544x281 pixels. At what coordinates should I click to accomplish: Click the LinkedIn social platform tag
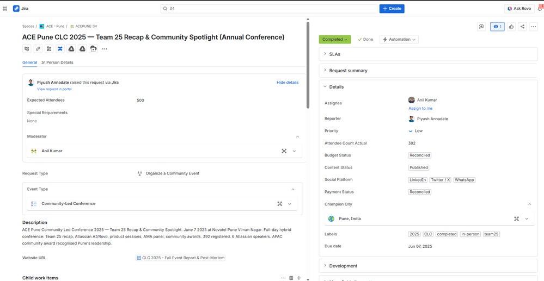[418, 180]
